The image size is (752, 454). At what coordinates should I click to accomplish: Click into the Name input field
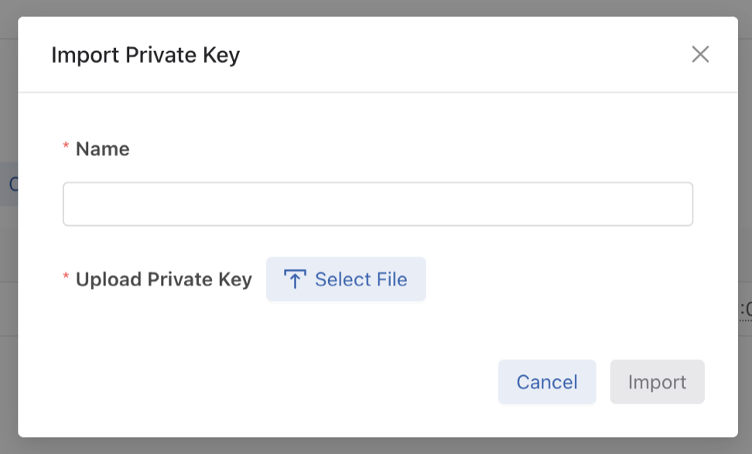point(378,204)
